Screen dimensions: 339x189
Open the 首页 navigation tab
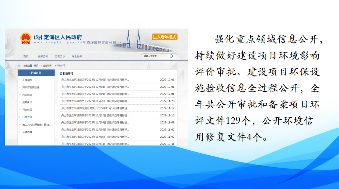(26, 56)
